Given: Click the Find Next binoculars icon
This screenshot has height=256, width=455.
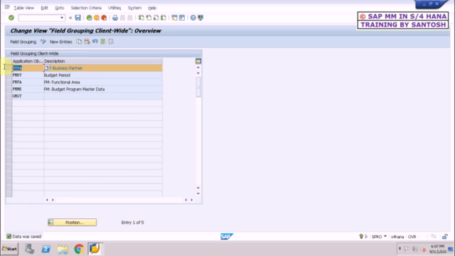Looking at the screenshot, I should click(130, 18).
